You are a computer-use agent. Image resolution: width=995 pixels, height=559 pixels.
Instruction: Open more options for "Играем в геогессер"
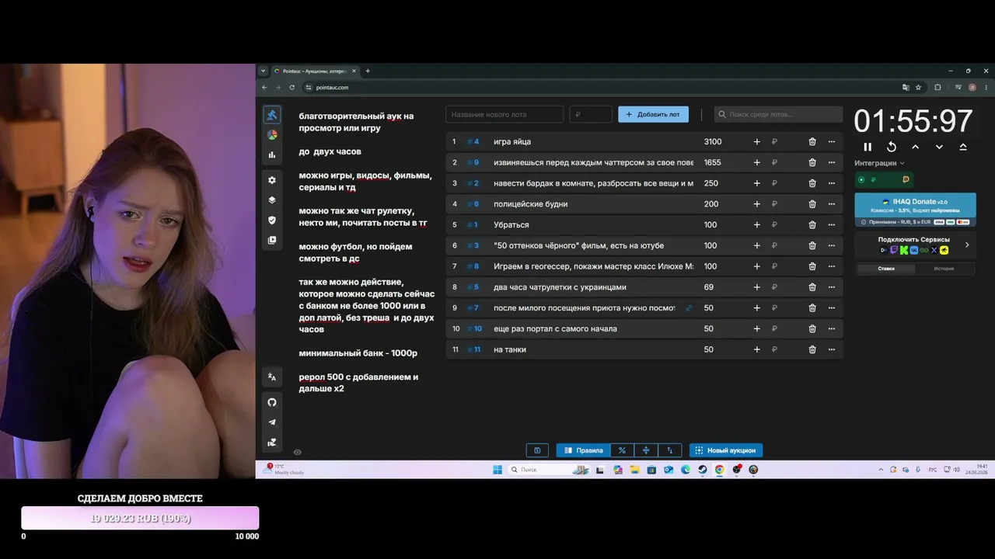pos(832,266)
